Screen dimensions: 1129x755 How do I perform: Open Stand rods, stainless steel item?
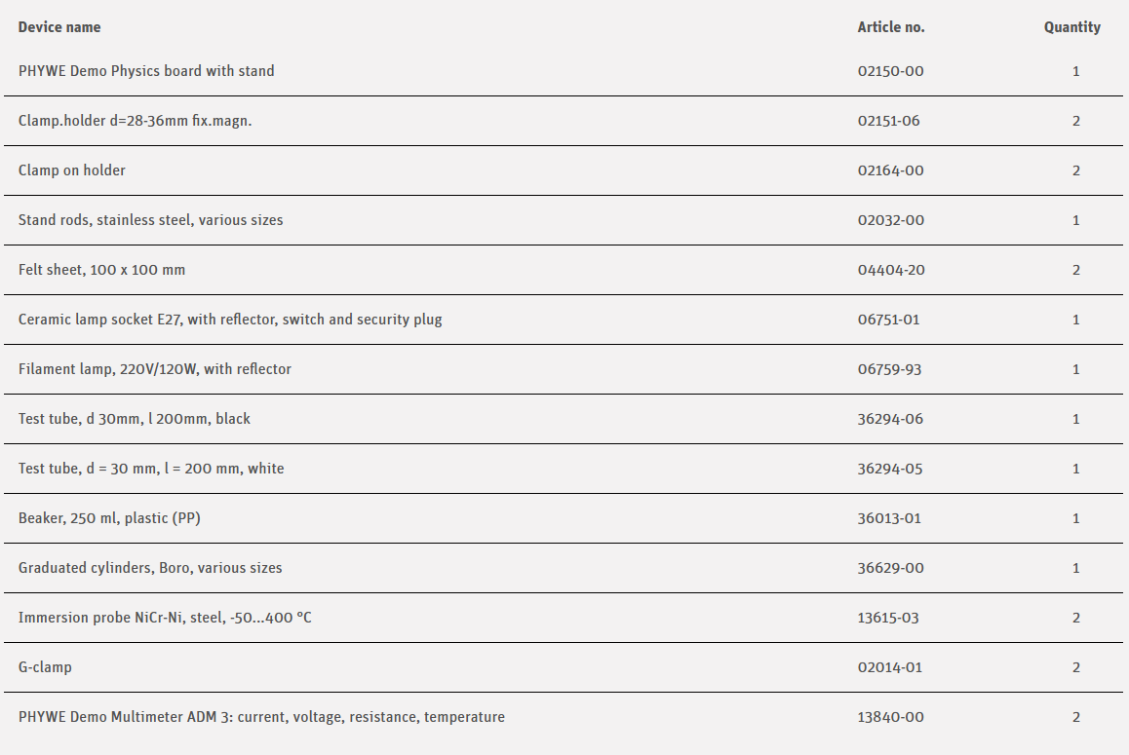[150, 220]
